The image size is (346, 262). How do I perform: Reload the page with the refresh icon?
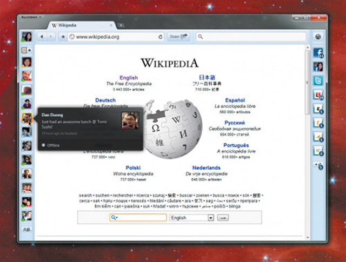coord(161,37)
